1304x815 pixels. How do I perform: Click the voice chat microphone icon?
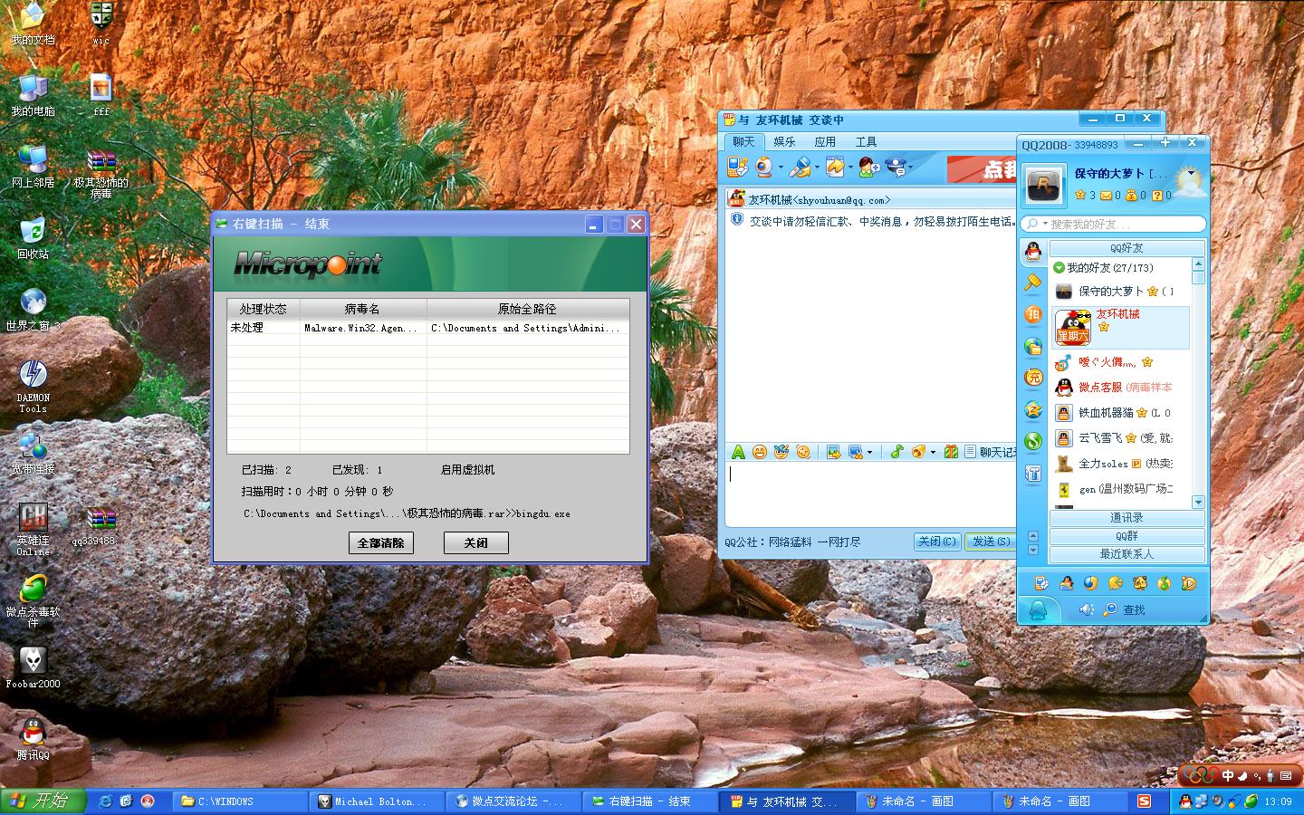(x=799, y=167)
